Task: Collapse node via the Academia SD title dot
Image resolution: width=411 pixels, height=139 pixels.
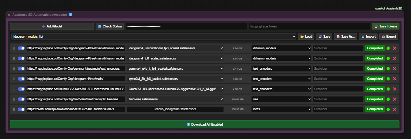Action: pos(9,15)
